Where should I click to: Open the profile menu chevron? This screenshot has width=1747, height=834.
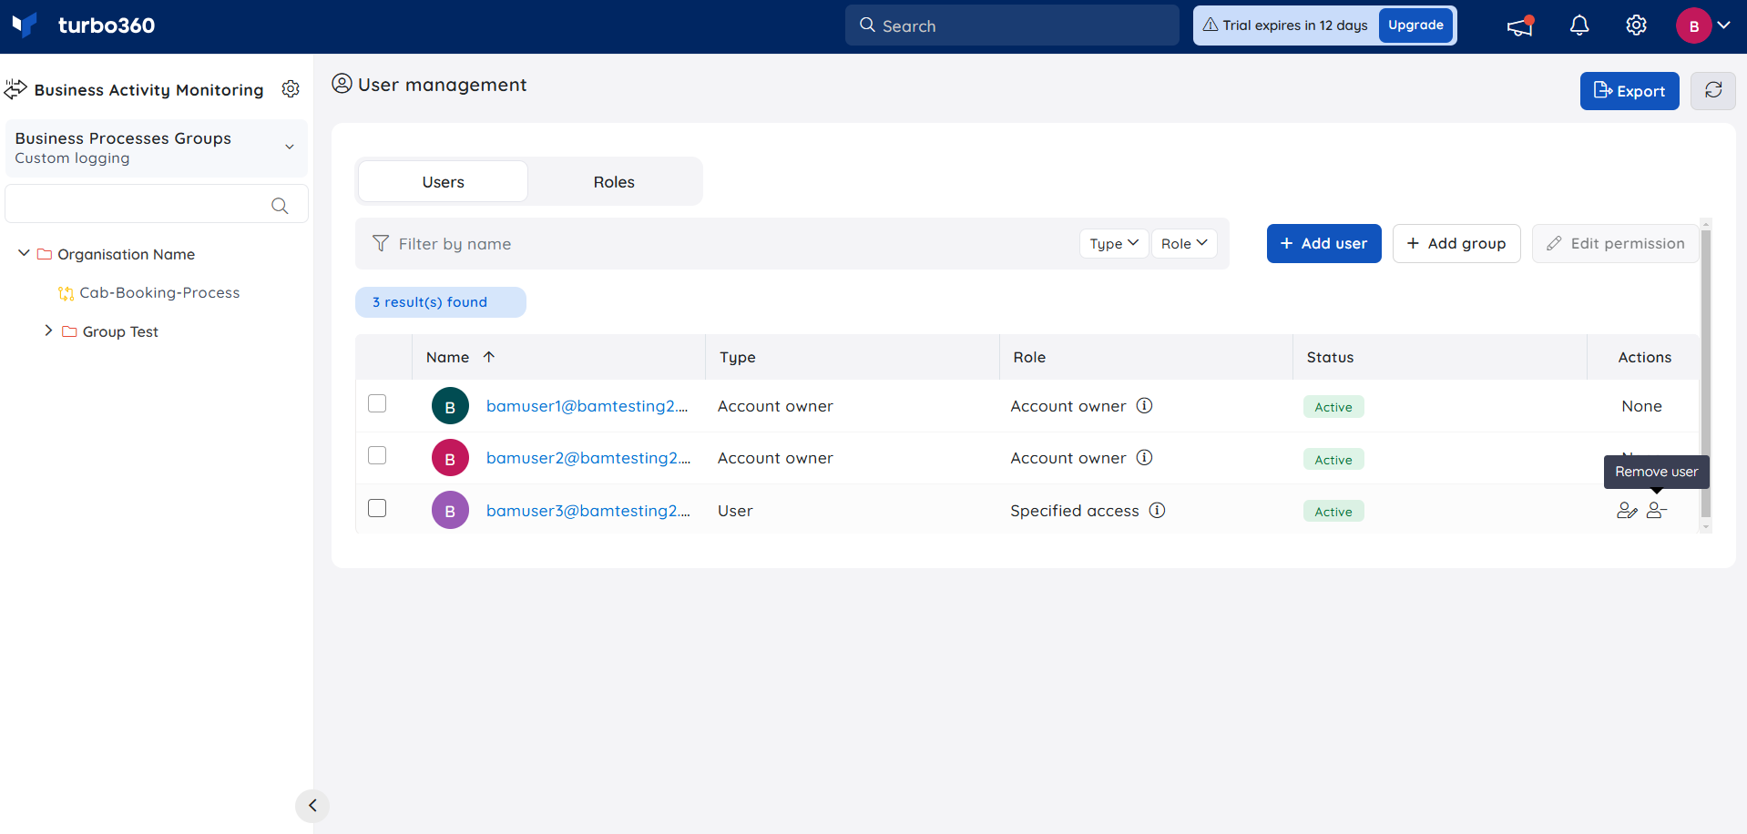click(1723, 25)
